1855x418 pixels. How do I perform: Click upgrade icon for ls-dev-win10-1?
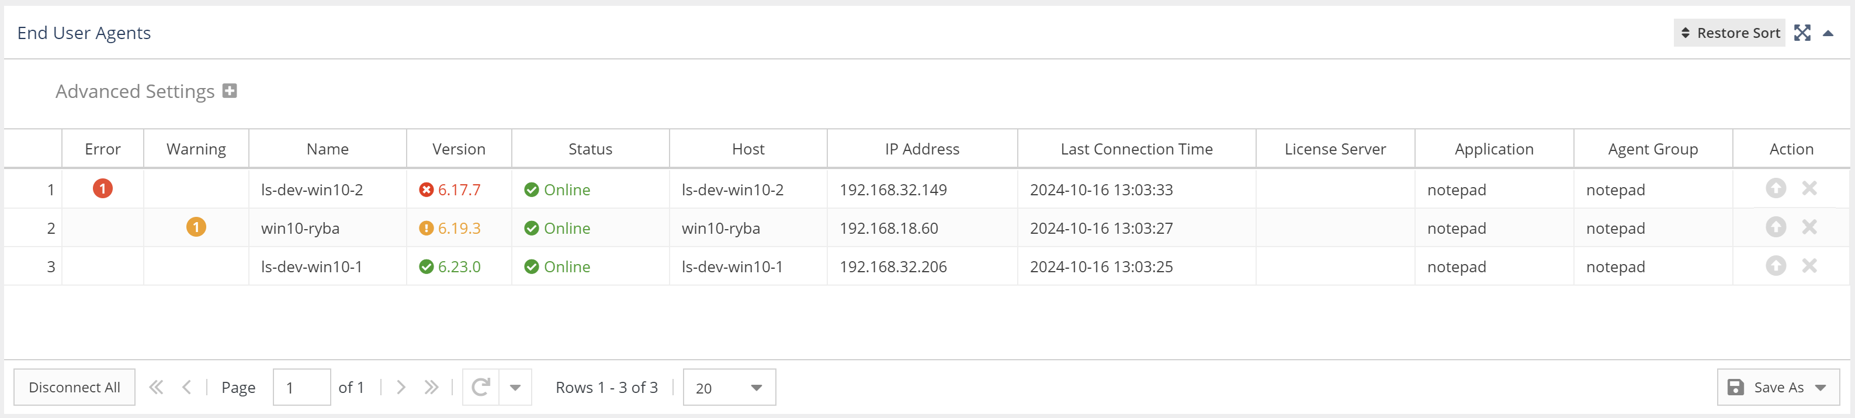[1776, 266]
